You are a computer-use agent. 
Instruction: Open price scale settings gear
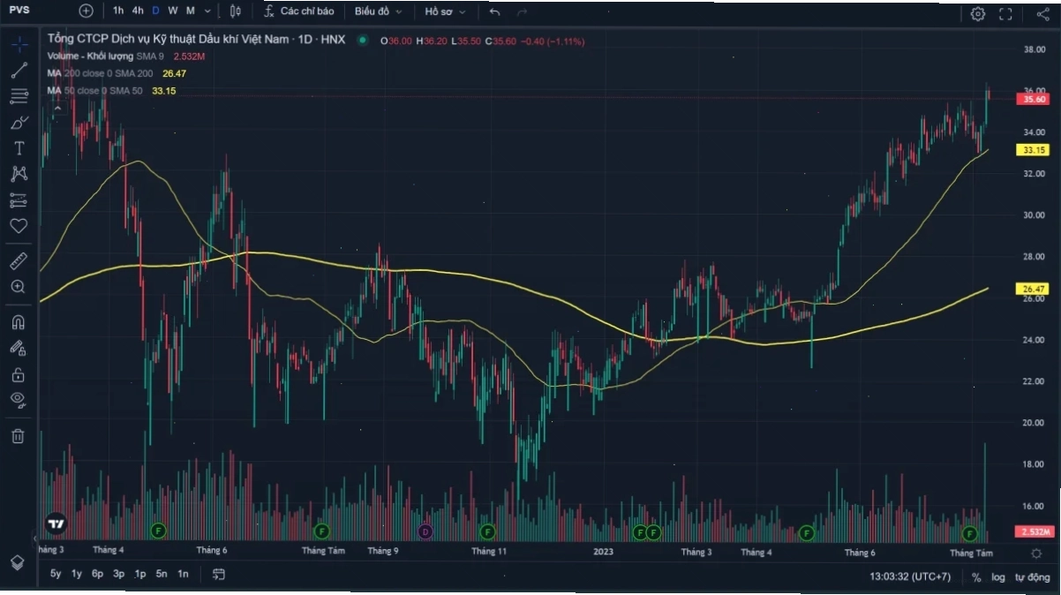point(1037,553)
